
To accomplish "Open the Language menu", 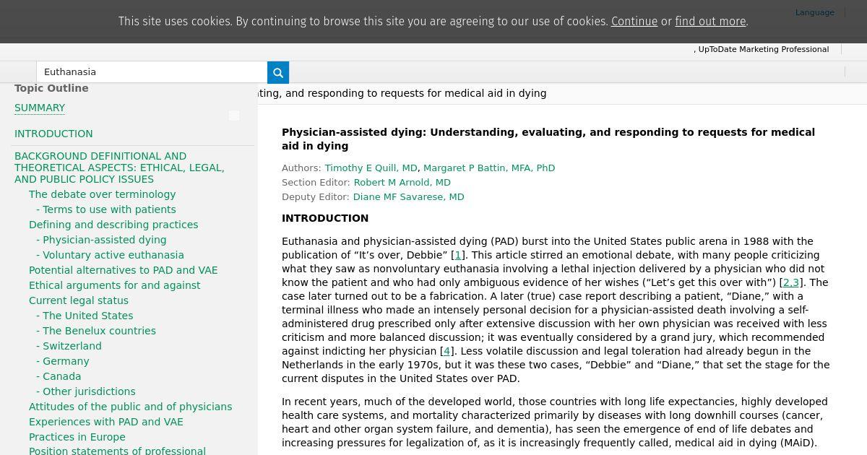I will click(x=814, y=12).
